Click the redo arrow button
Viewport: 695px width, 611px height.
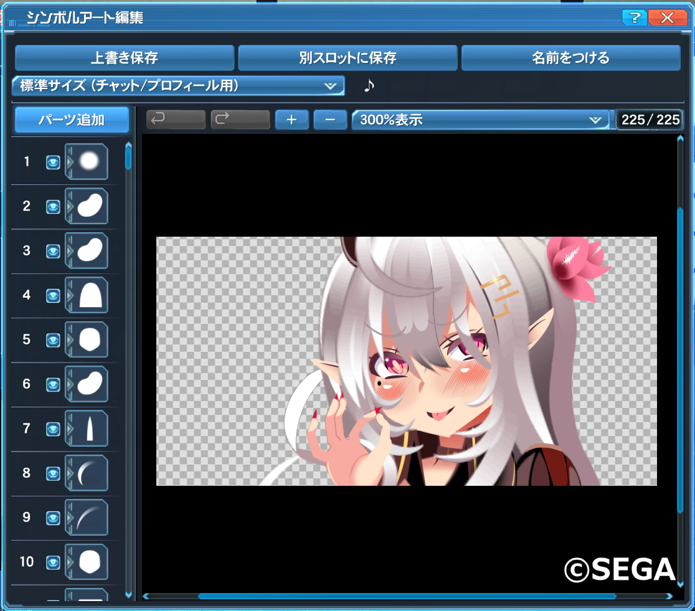coord(240,120)
